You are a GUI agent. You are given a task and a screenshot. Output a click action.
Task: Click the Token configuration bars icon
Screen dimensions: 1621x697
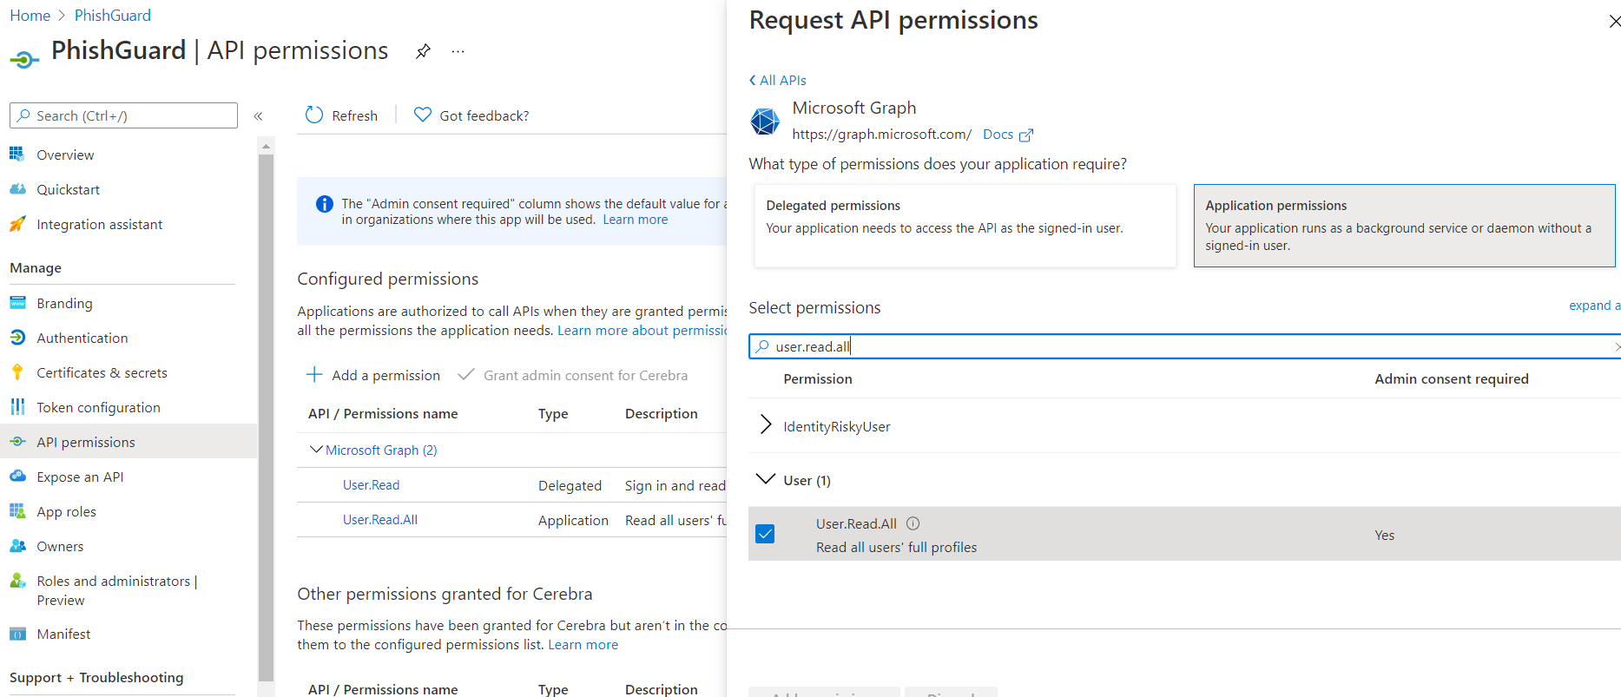(x=17, y=406)
